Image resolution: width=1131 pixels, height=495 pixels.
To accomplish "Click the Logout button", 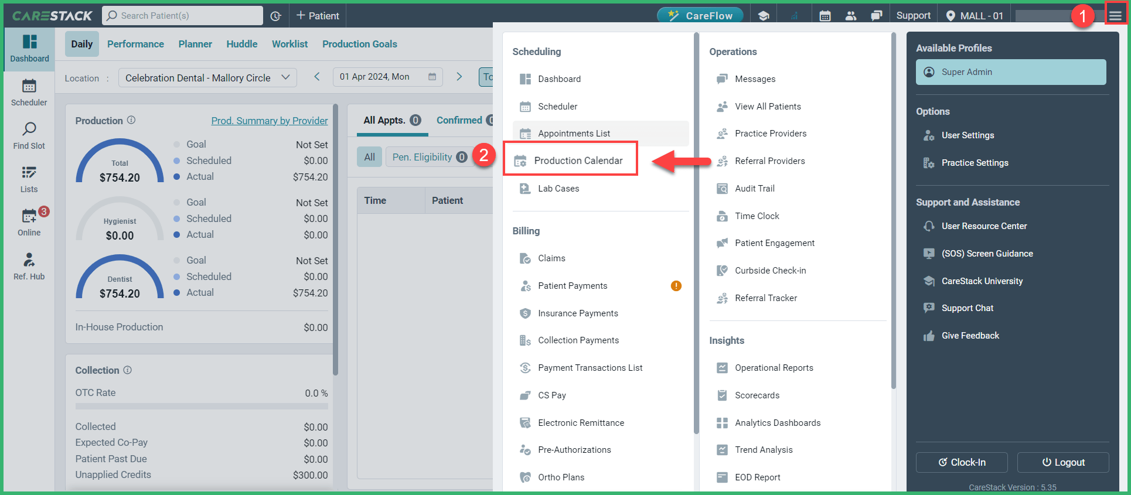I will point(1063,462).
